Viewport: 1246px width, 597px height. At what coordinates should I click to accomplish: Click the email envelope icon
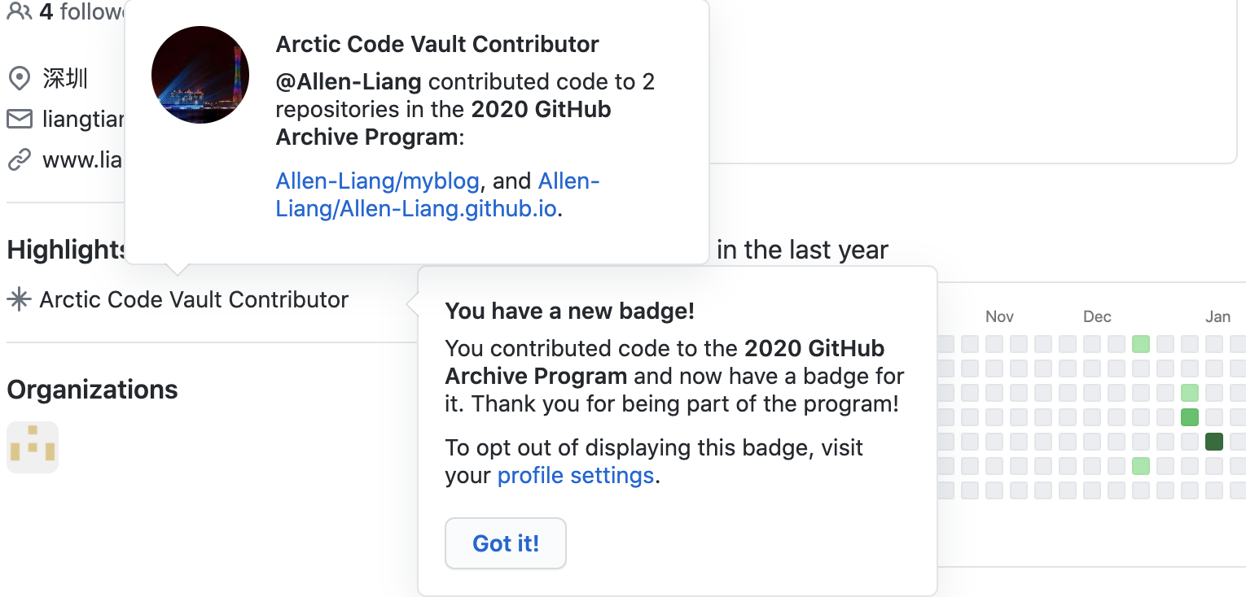[x=19, y=120]
